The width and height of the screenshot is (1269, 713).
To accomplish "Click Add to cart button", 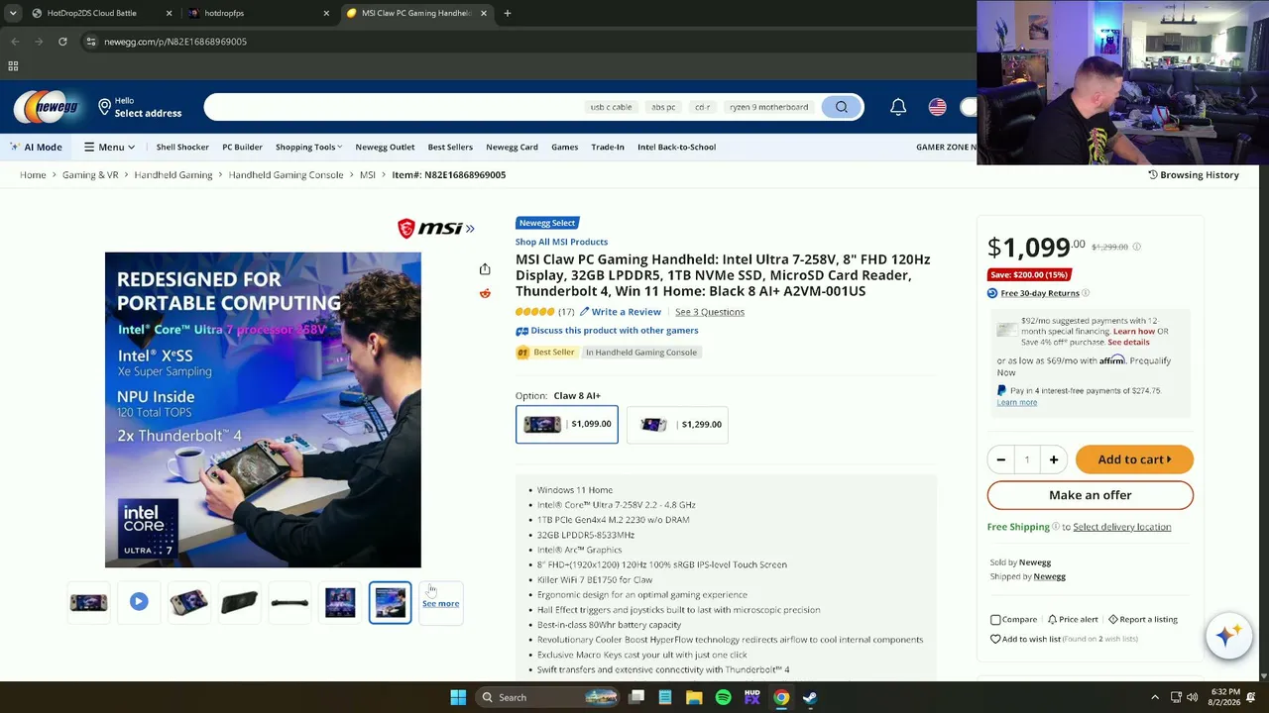I will [1134, 459].
